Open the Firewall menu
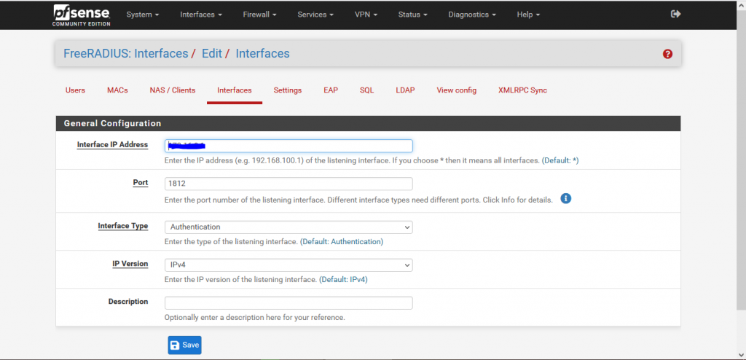 (259, 15)
